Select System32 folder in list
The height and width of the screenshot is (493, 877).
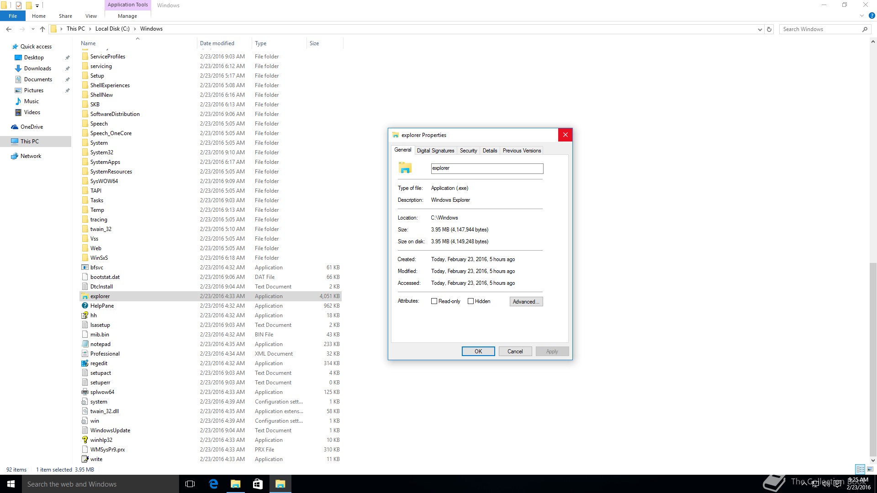click(x=210, y=152)
